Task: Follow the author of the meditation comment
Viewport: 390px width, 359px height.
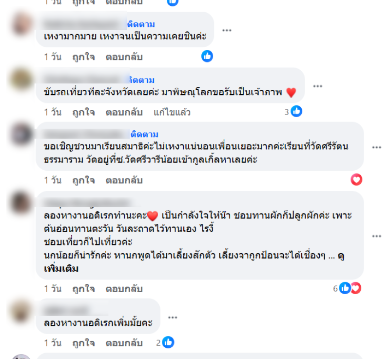Action: pos(144,134)
